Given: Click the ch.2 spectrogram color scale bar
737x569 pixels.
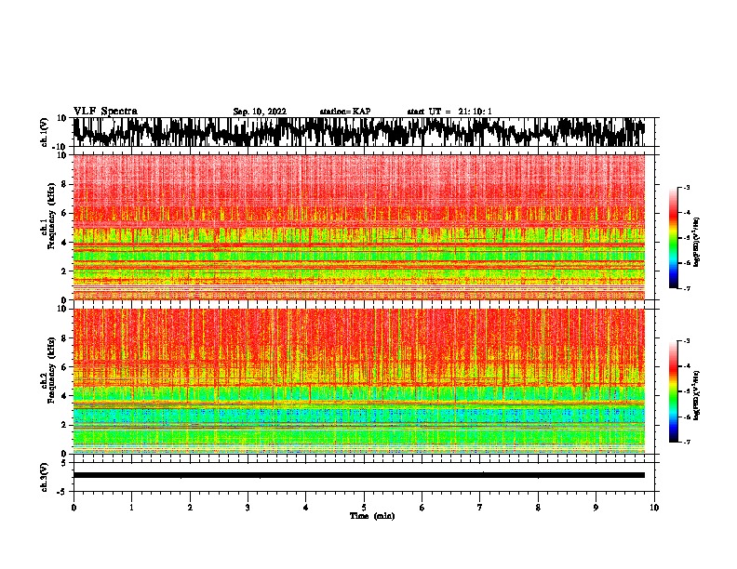Looking at the screenshot, I should tap(674, 391).
